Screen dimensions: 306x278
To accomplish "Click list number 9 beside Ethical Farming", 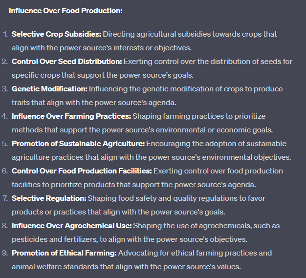I will [5, 253].
